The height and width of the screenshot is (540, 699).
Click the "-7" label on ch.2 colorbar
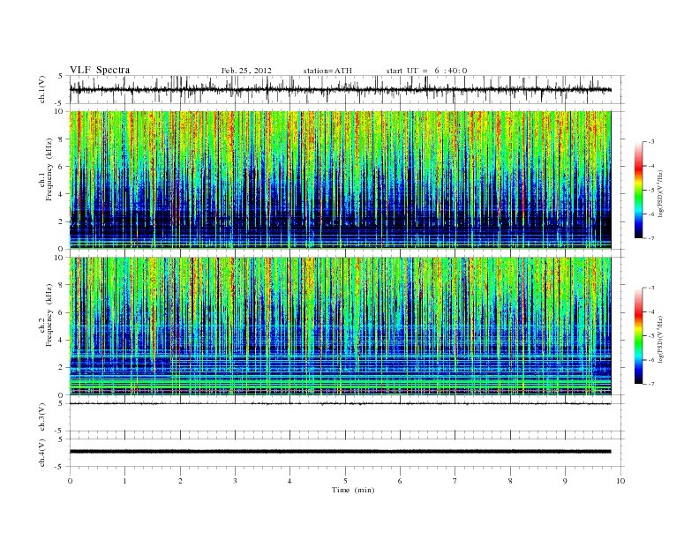650,384
